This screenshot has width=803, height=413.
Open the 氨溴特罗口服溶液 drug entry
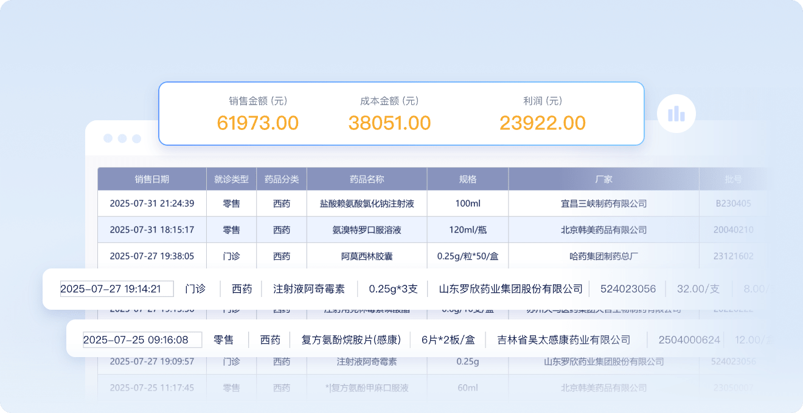coord(367,230)
